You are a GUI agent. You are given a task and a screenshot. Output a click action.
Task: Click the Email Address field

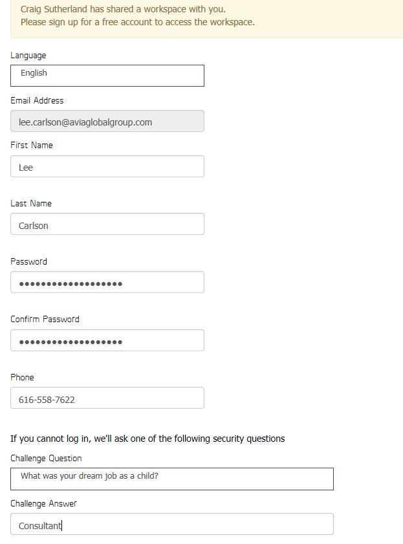coord(107,122)
